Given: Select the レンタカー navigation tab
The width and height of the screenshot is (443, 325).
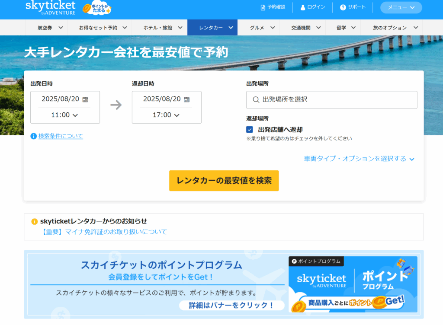Looking at the screenshot, I should click(x=212, y=27).
